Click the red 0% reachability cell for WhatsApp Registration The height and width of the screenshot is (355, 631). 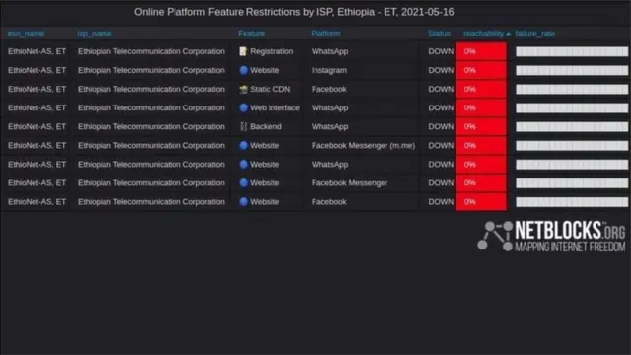(x=481, y=51)
